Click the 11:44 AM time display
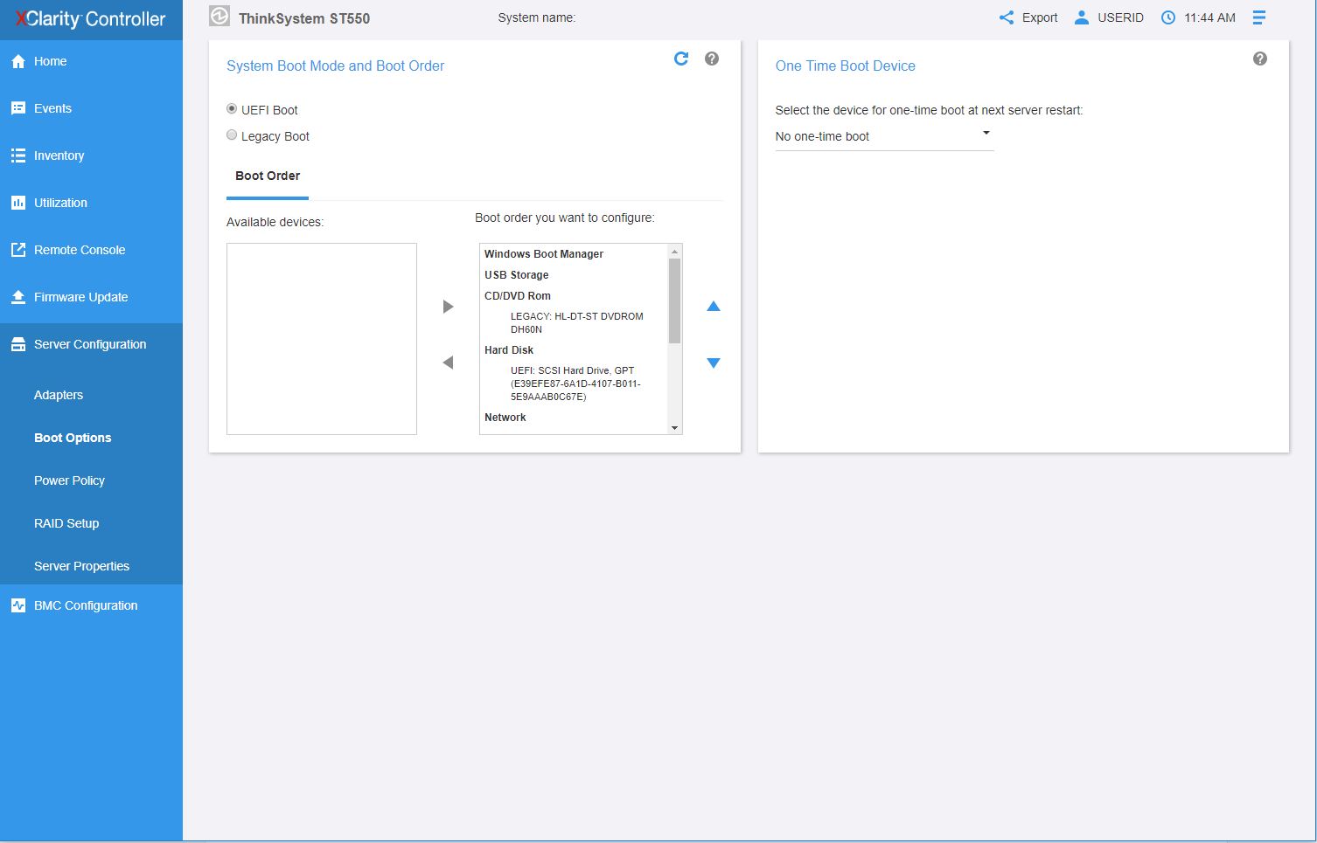This screenshot has width=1317, height=843. click(1210, 17)
